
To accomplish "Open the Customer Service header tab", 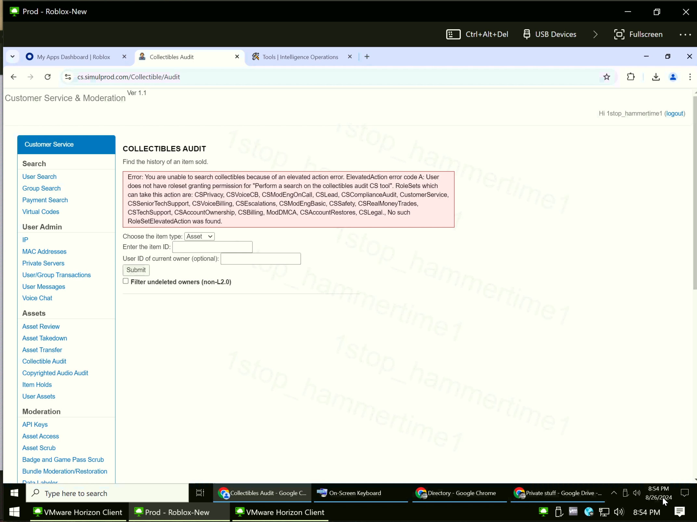I will pyautogui.click(x=66, y=144).
